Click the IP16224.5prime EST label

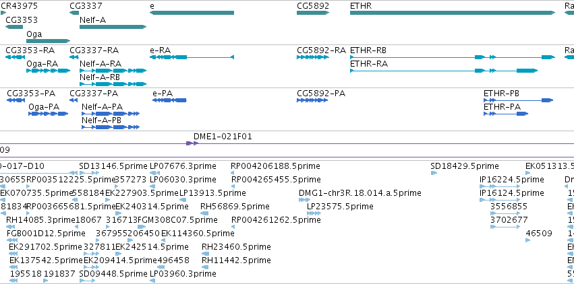point(512,180)
